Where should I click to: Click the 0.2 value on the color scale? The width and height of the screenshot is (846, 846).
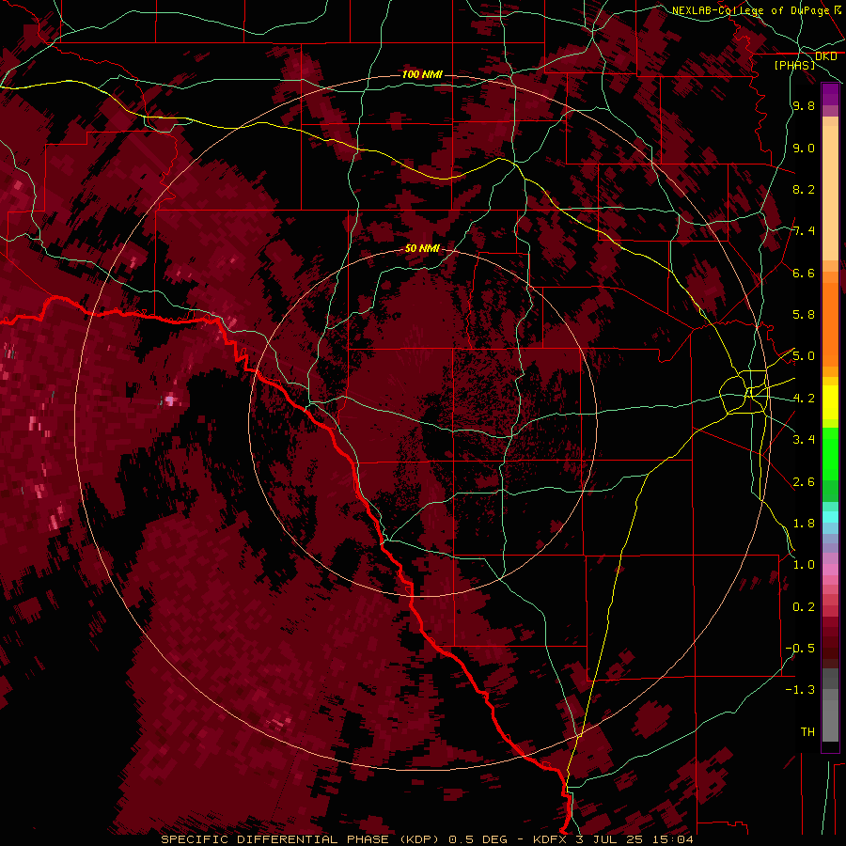point(804,607)
